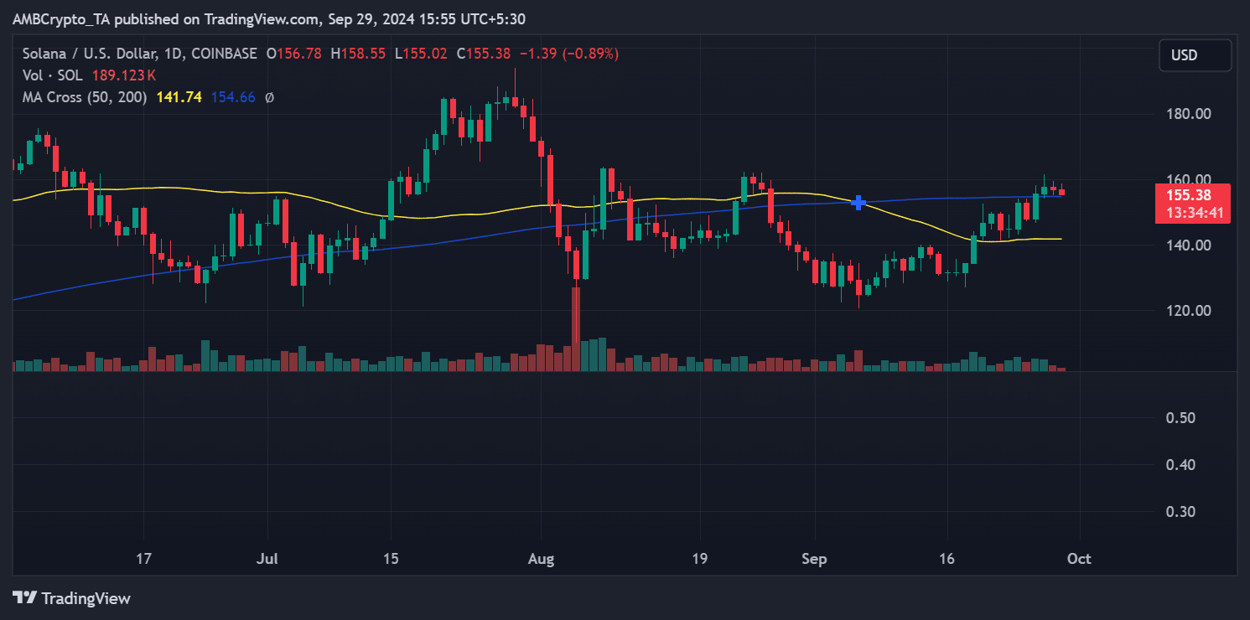Open the 1D timeframe selector
1250x620 pixels.
[x=174, y=53]
